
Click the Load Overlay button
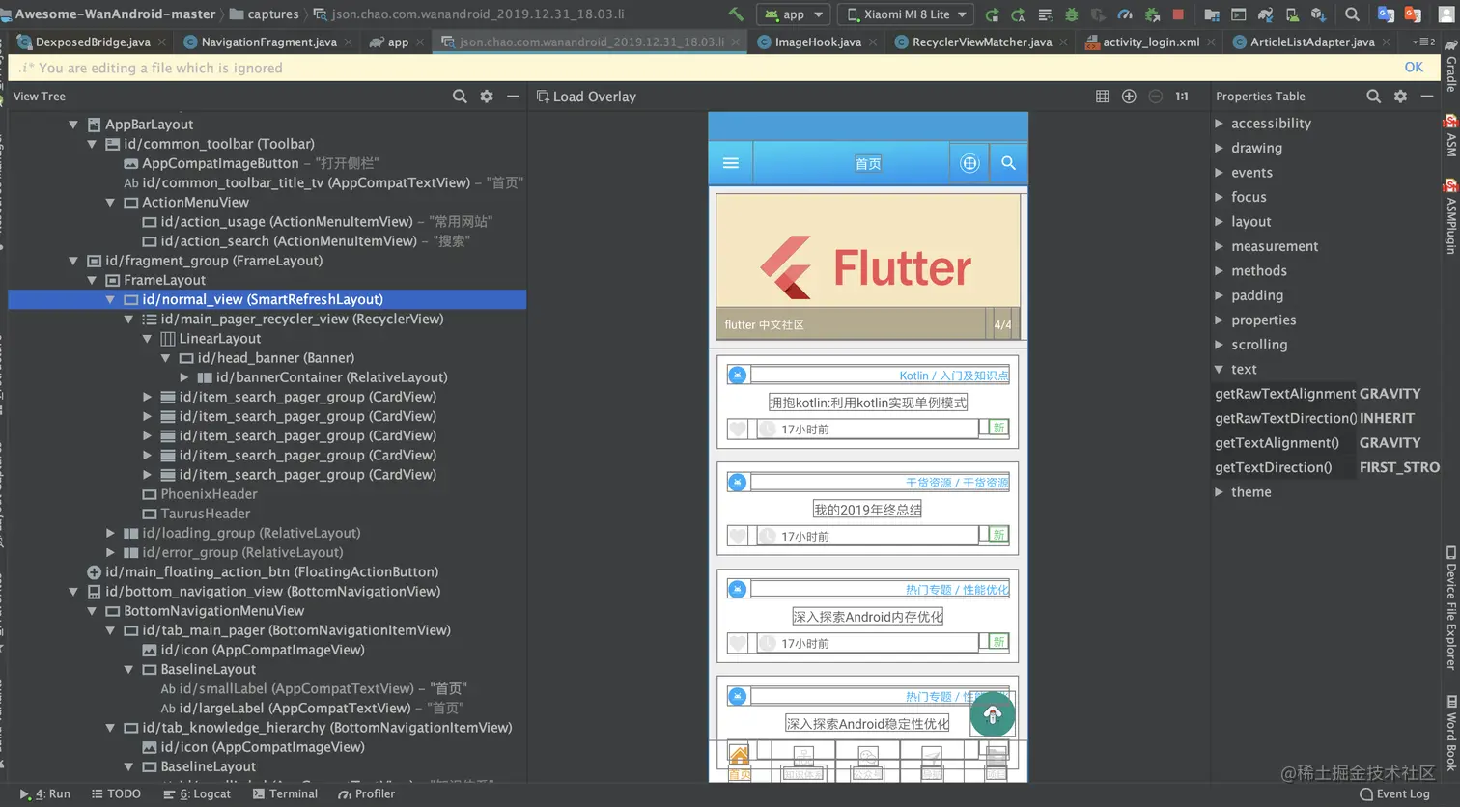[586, 97]
